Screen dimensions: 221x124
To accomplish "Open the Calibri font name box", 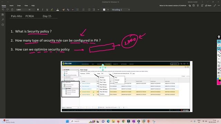I will pos(21,10).
